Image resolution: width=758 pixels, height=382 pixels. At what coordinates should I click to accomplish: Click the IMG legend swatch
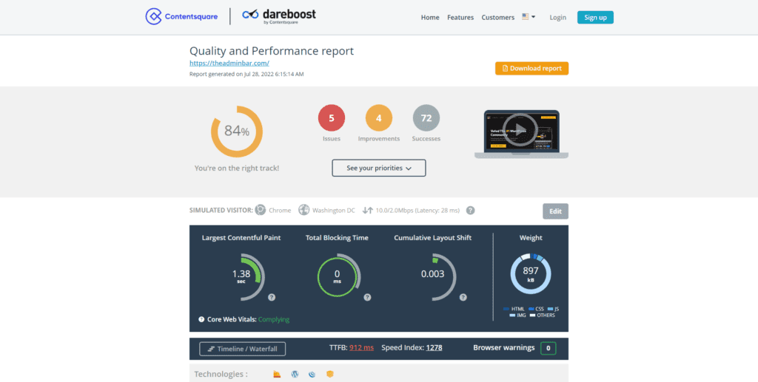(512, 316)
